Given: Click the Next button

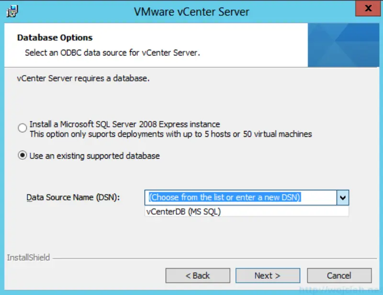Looking at the screenshot, I should click(268, 275).
